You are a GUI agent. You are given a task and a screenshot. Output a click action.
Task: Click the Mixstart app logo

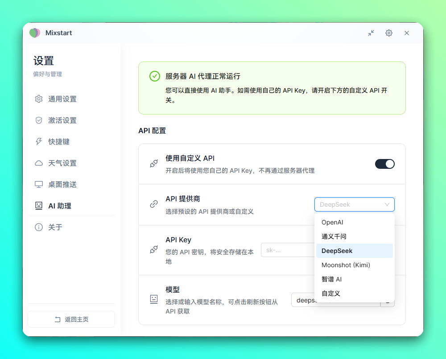pos(34,33)
